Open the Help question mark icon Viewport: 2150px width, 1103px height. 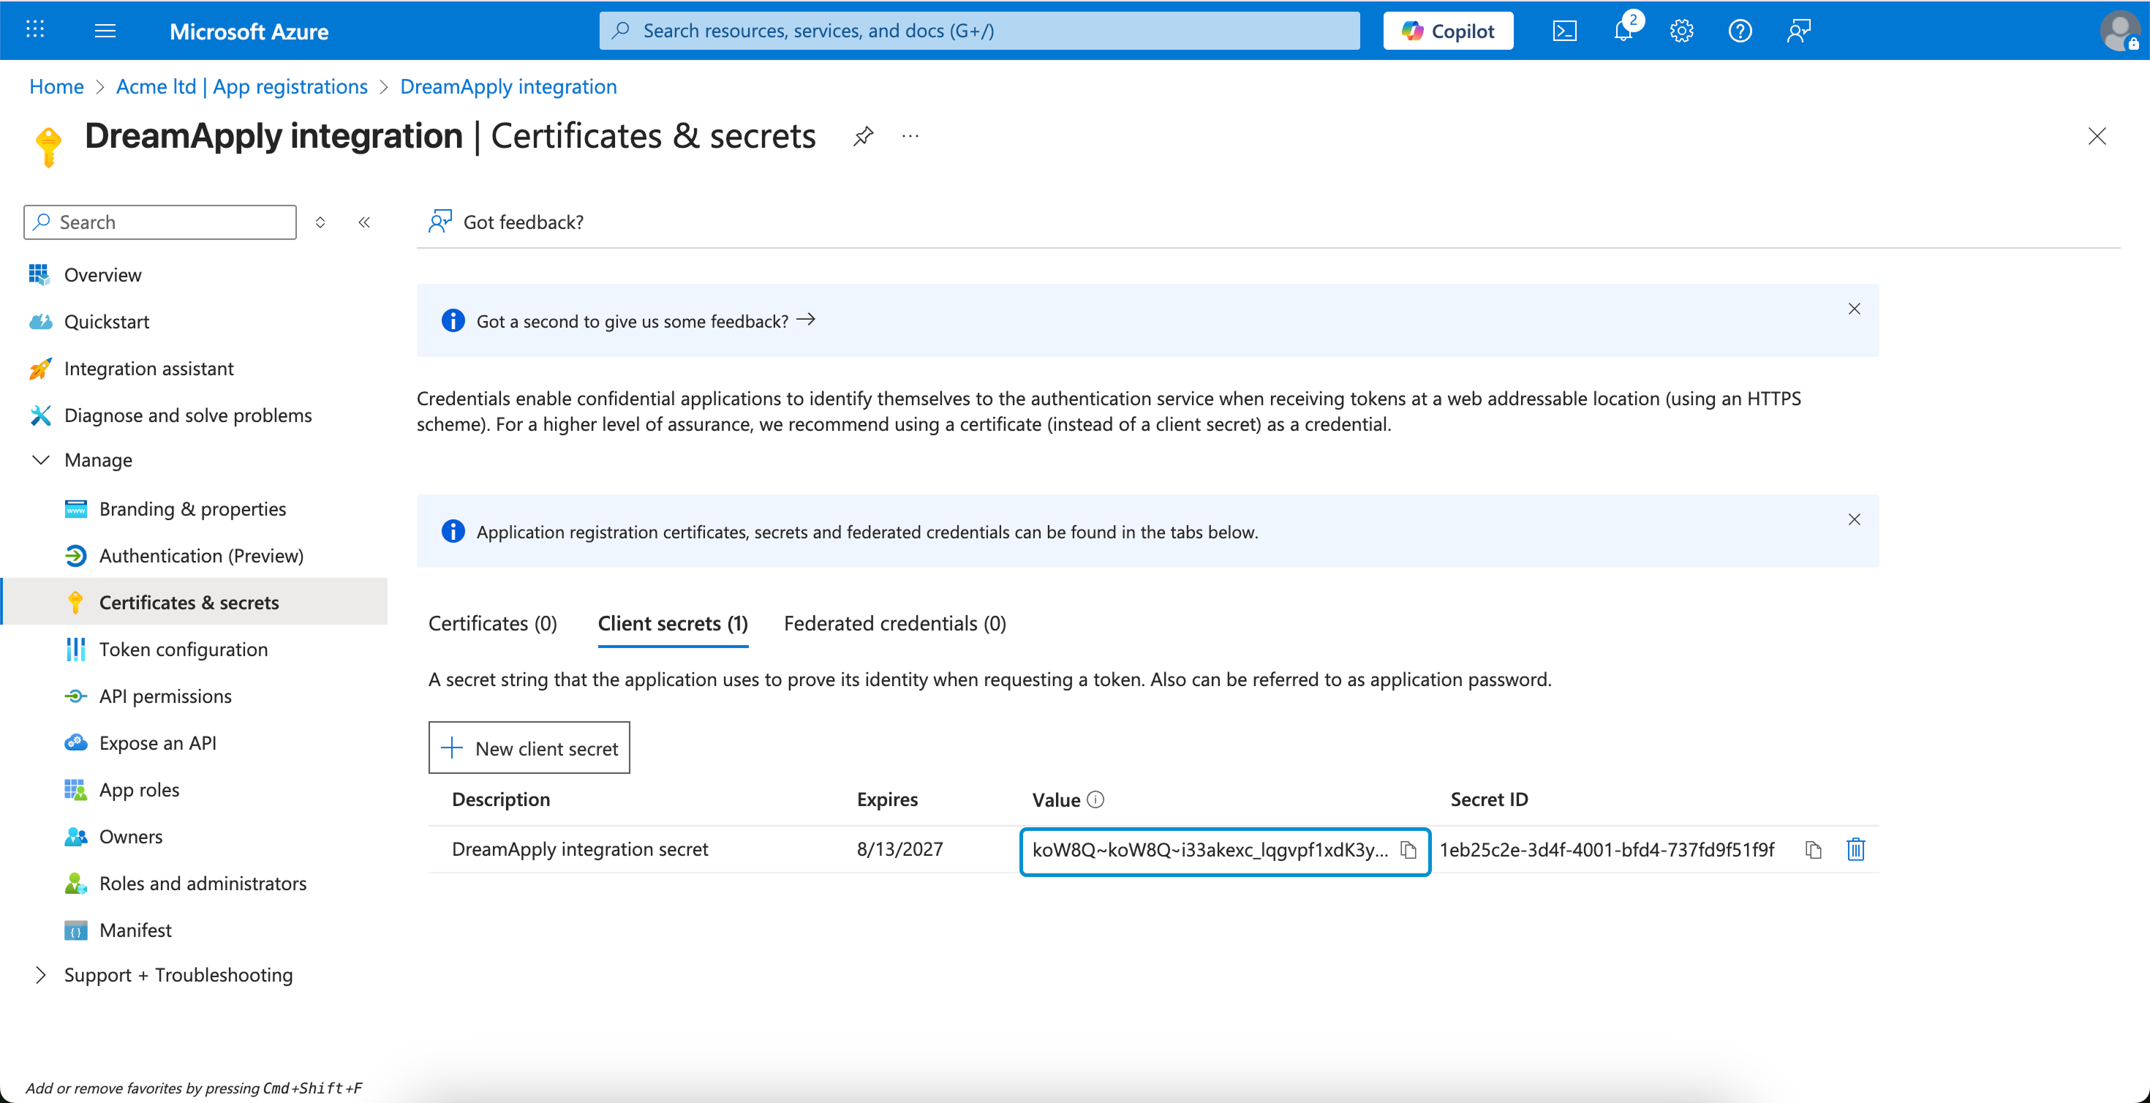tap(1739, 31)
